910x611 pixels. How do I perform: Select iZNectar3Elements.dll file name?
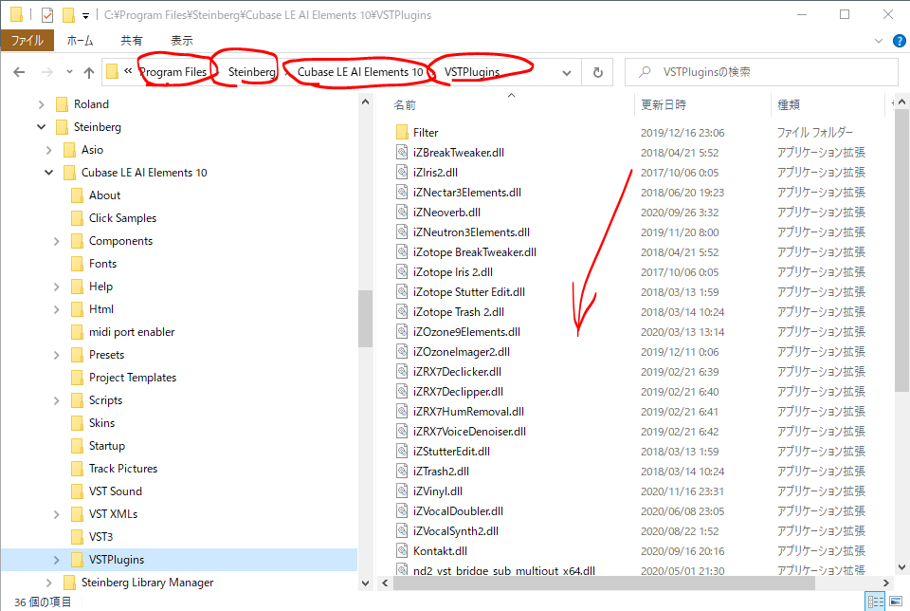click(467, 193)
